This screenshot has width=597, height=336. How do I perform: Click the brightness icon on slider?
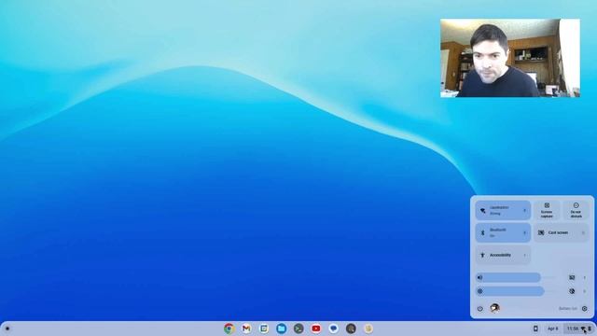pos(480,291)
